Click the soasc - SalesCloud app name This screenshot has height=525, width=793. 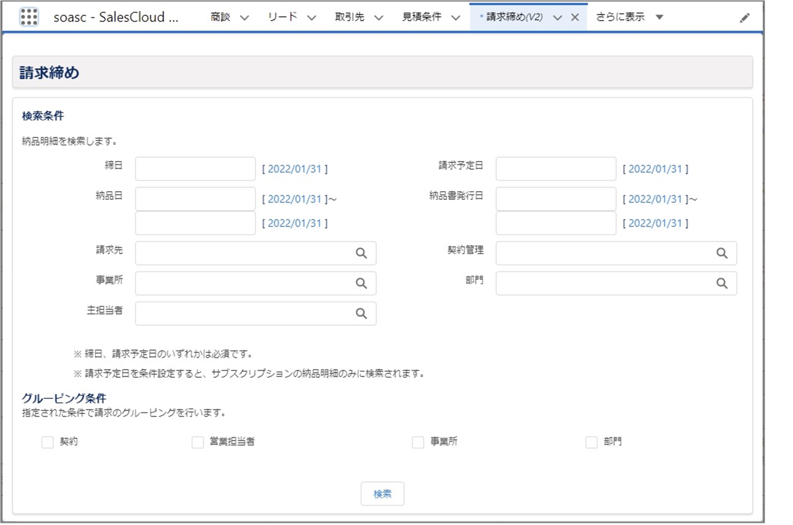[x=116, y=17]
